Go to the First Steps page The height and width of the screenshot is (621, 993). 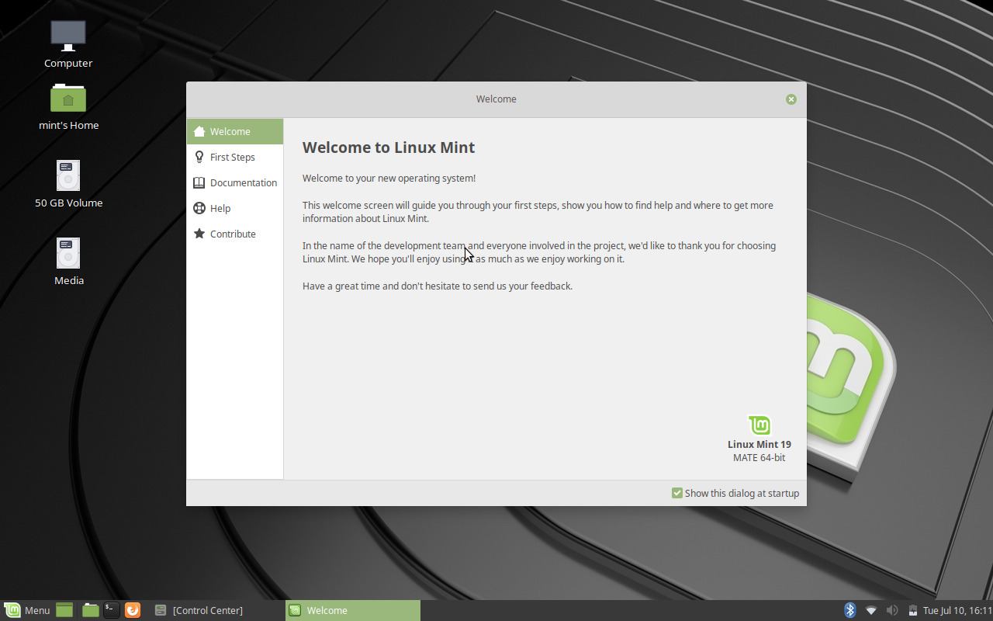pyautogui.click(x=235, y=157)
